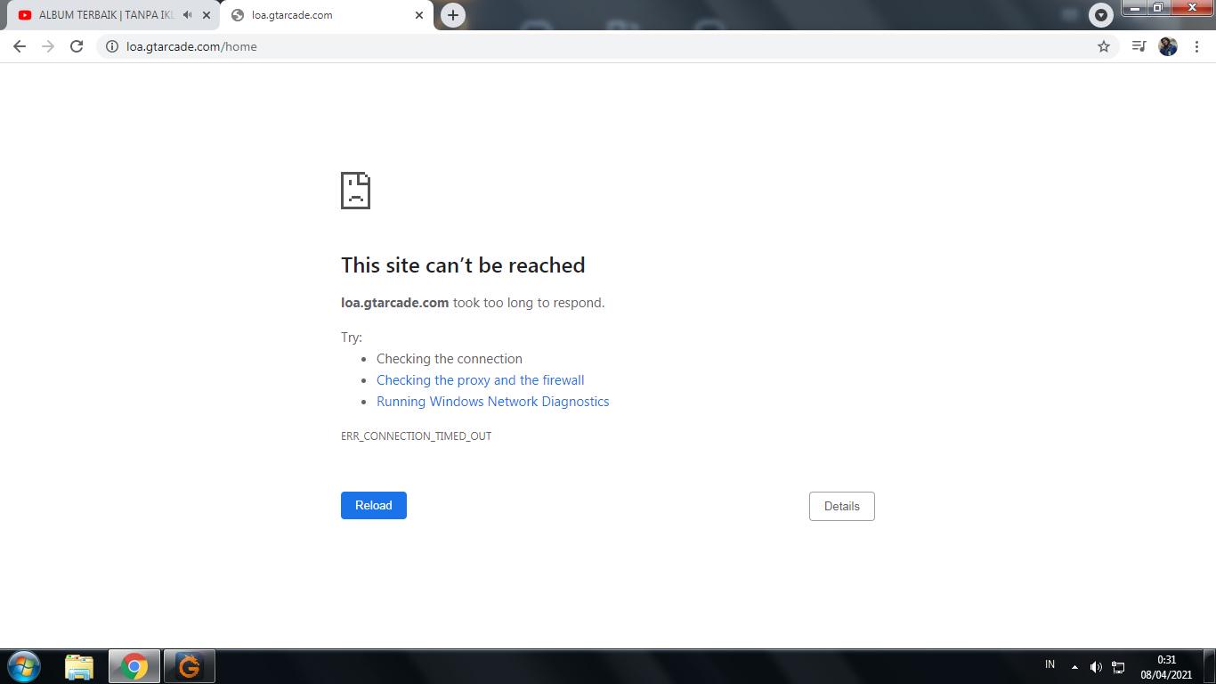View site information icon in address bar
This screenshot has width=1216, height=684.
112,46
